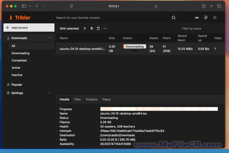The width and height of the screenshot is (229, 153).
Task: Show Completed torrents
Action: coord(19,60)
